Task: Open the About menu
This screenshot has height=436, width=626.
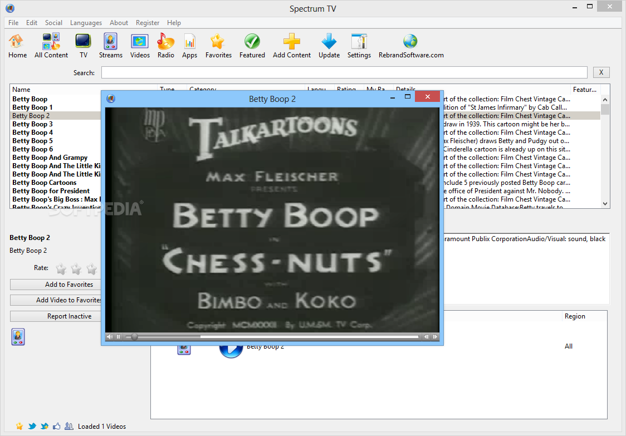Action: coord(119,23)
